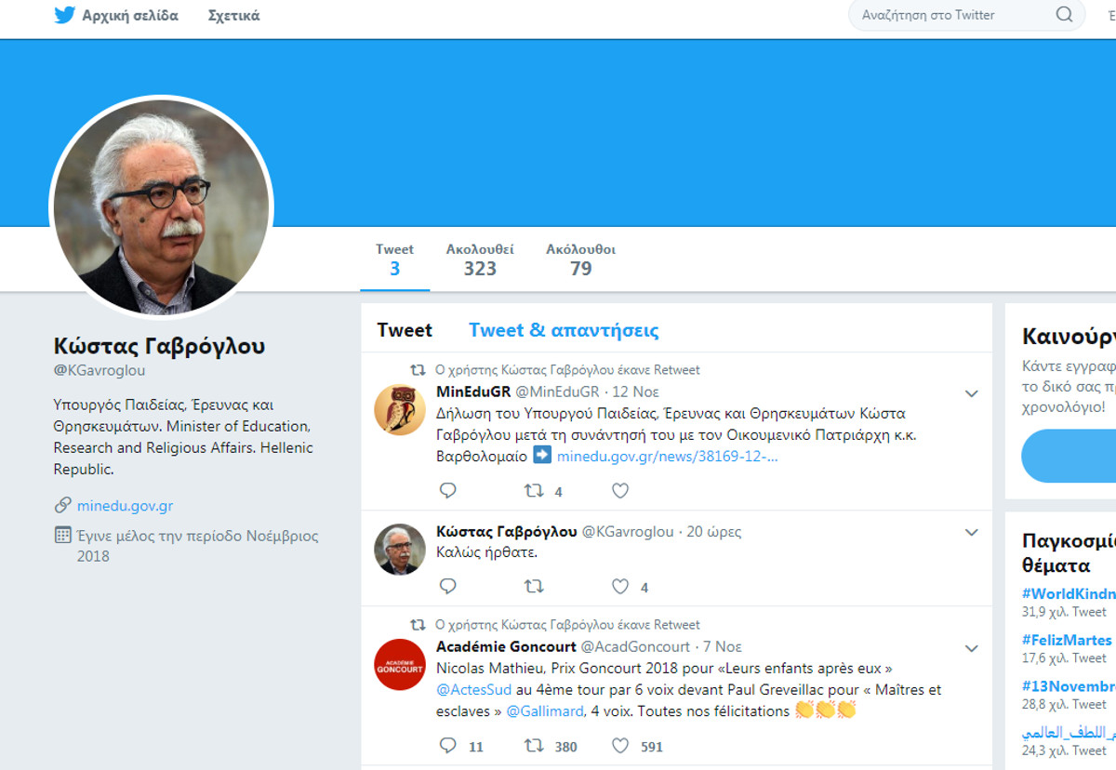Click the retweet icon above Académie Goncourt tweet

coord(418,624)
